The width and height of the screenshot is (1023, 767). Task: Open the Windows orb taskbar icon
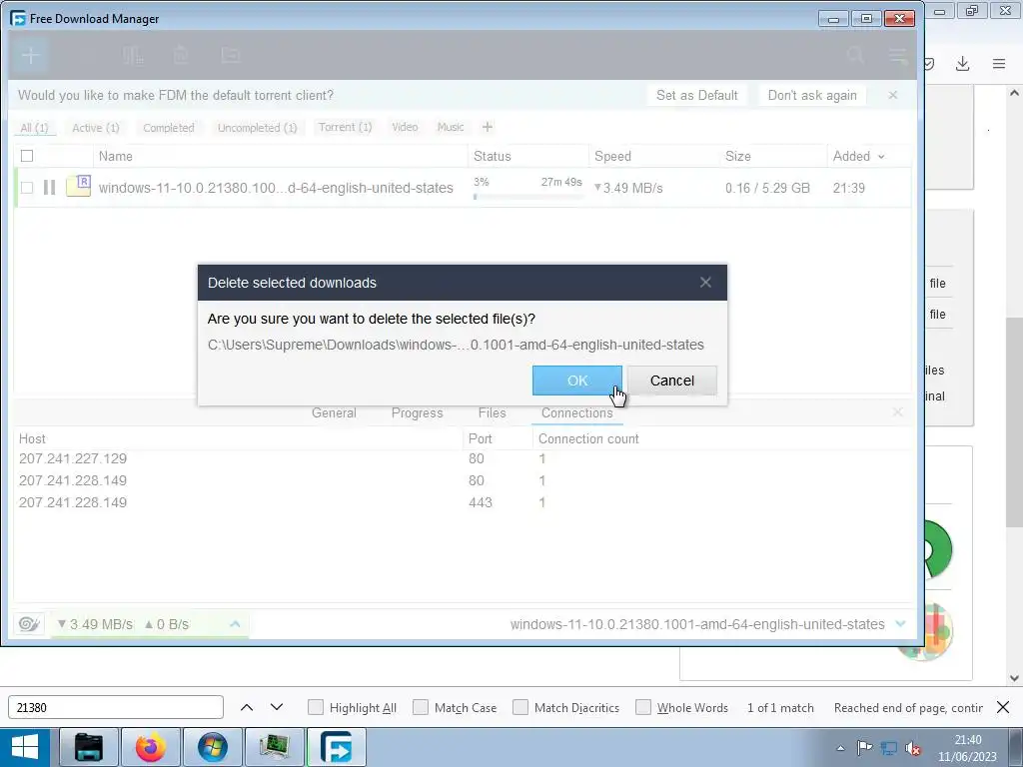click(213, 747)
